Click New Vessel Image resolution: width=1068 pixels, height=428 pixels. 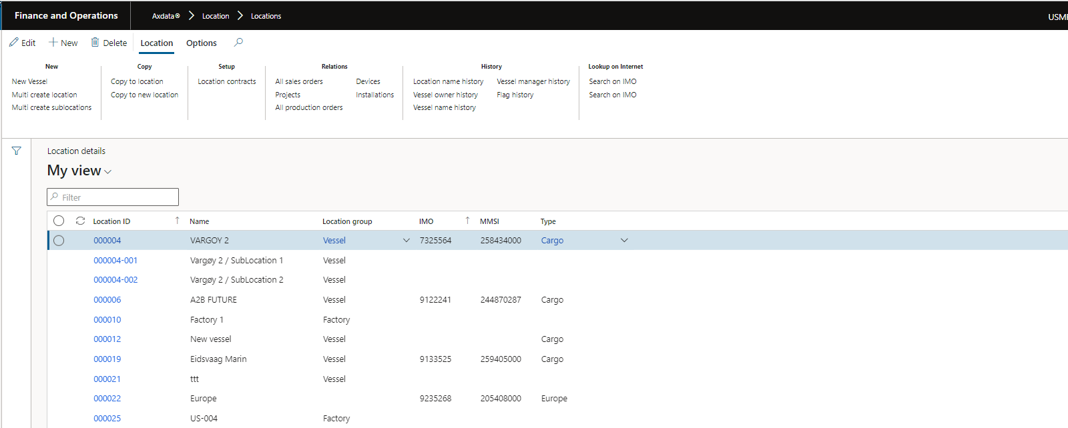29,81
